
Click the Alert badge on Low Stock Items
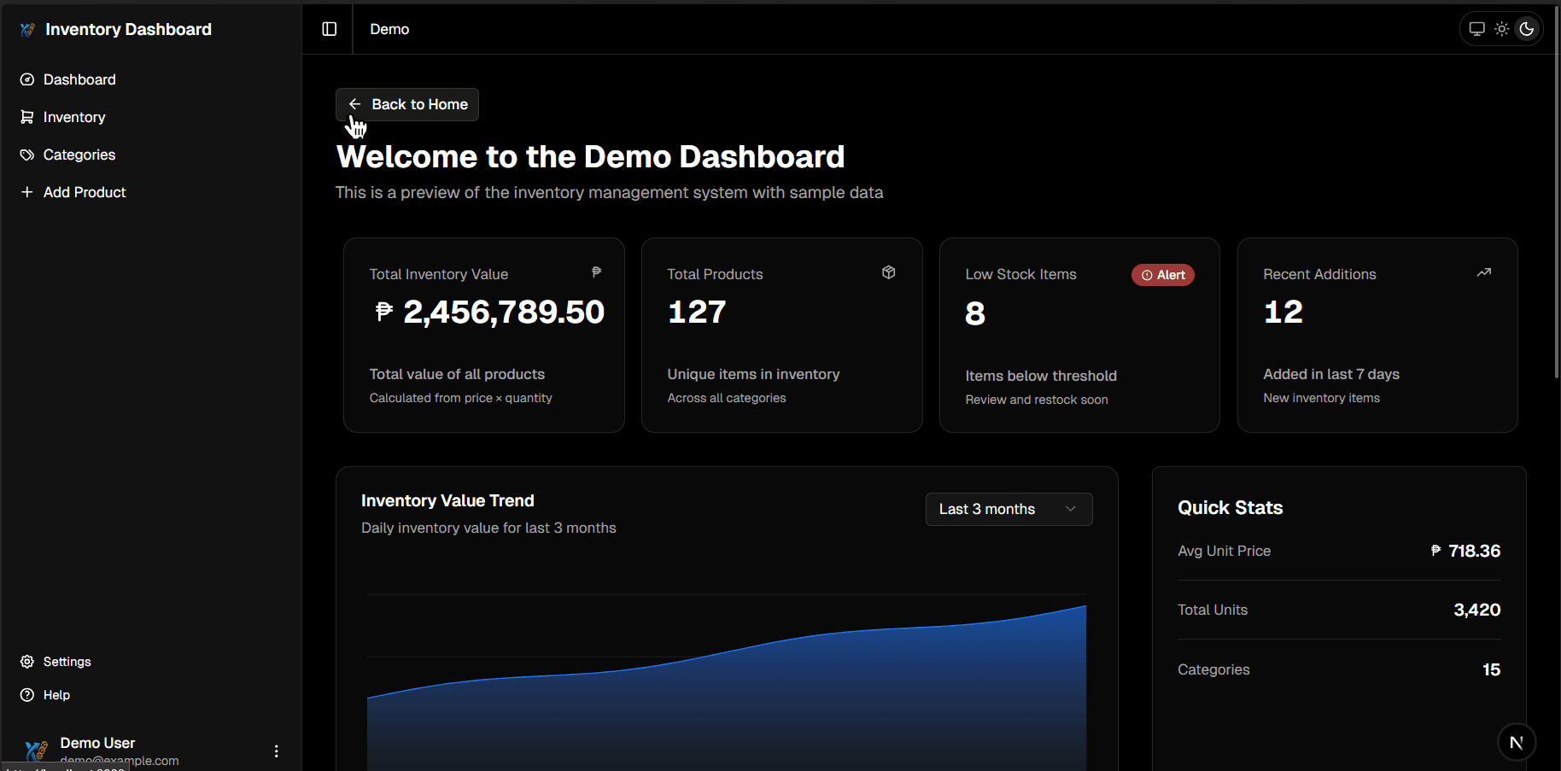click(x=1162, y=274)
